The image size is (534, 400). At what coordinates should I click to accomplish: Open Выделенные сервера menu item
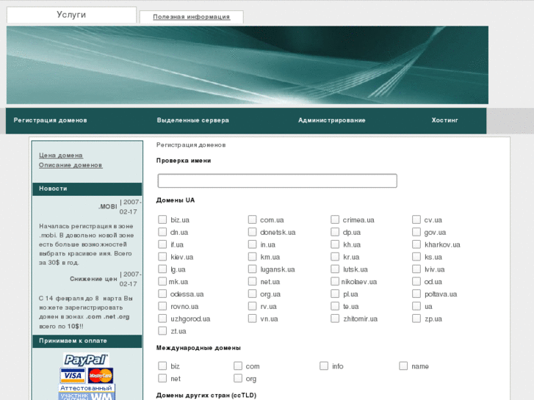click(x=192, y=120)
